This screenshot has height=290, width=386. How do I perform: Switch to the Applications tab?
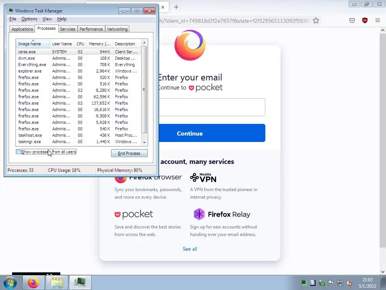(x=22, y=29)
